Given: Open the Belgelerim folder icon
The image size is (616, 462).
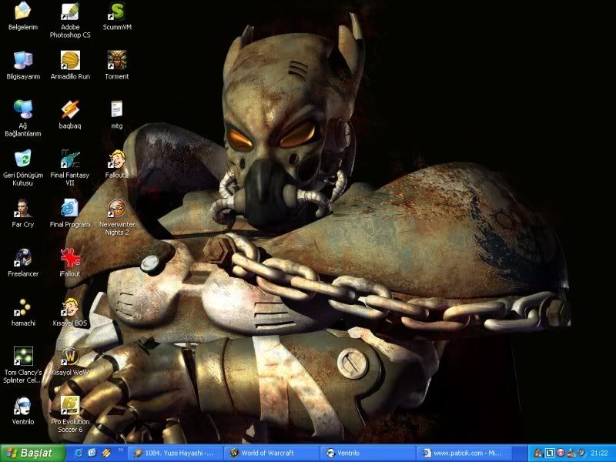Looking at the screenshot, I should [23, 12].
